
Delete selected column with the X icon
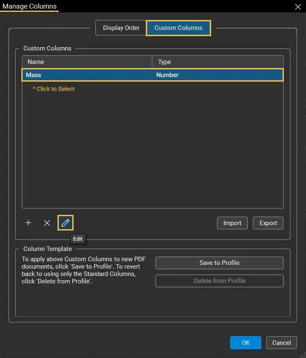(47, 223)
